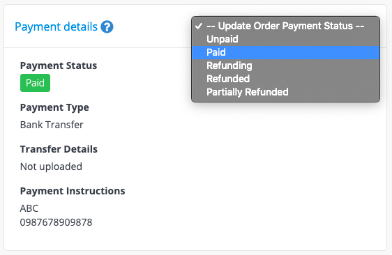Choose Partially Refunded from the dropdown
392x255 pixels.
[x=285, y=92]
